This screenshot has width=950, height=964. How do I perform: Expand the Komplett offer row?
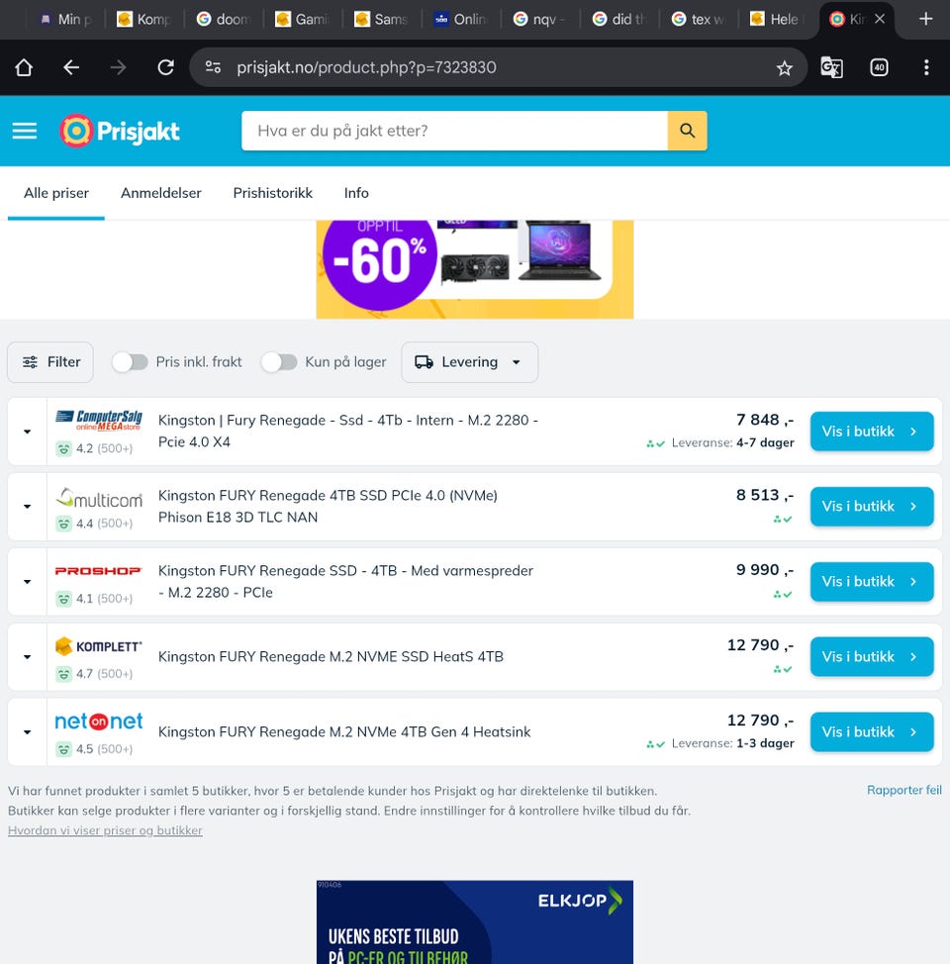point(27,657)
